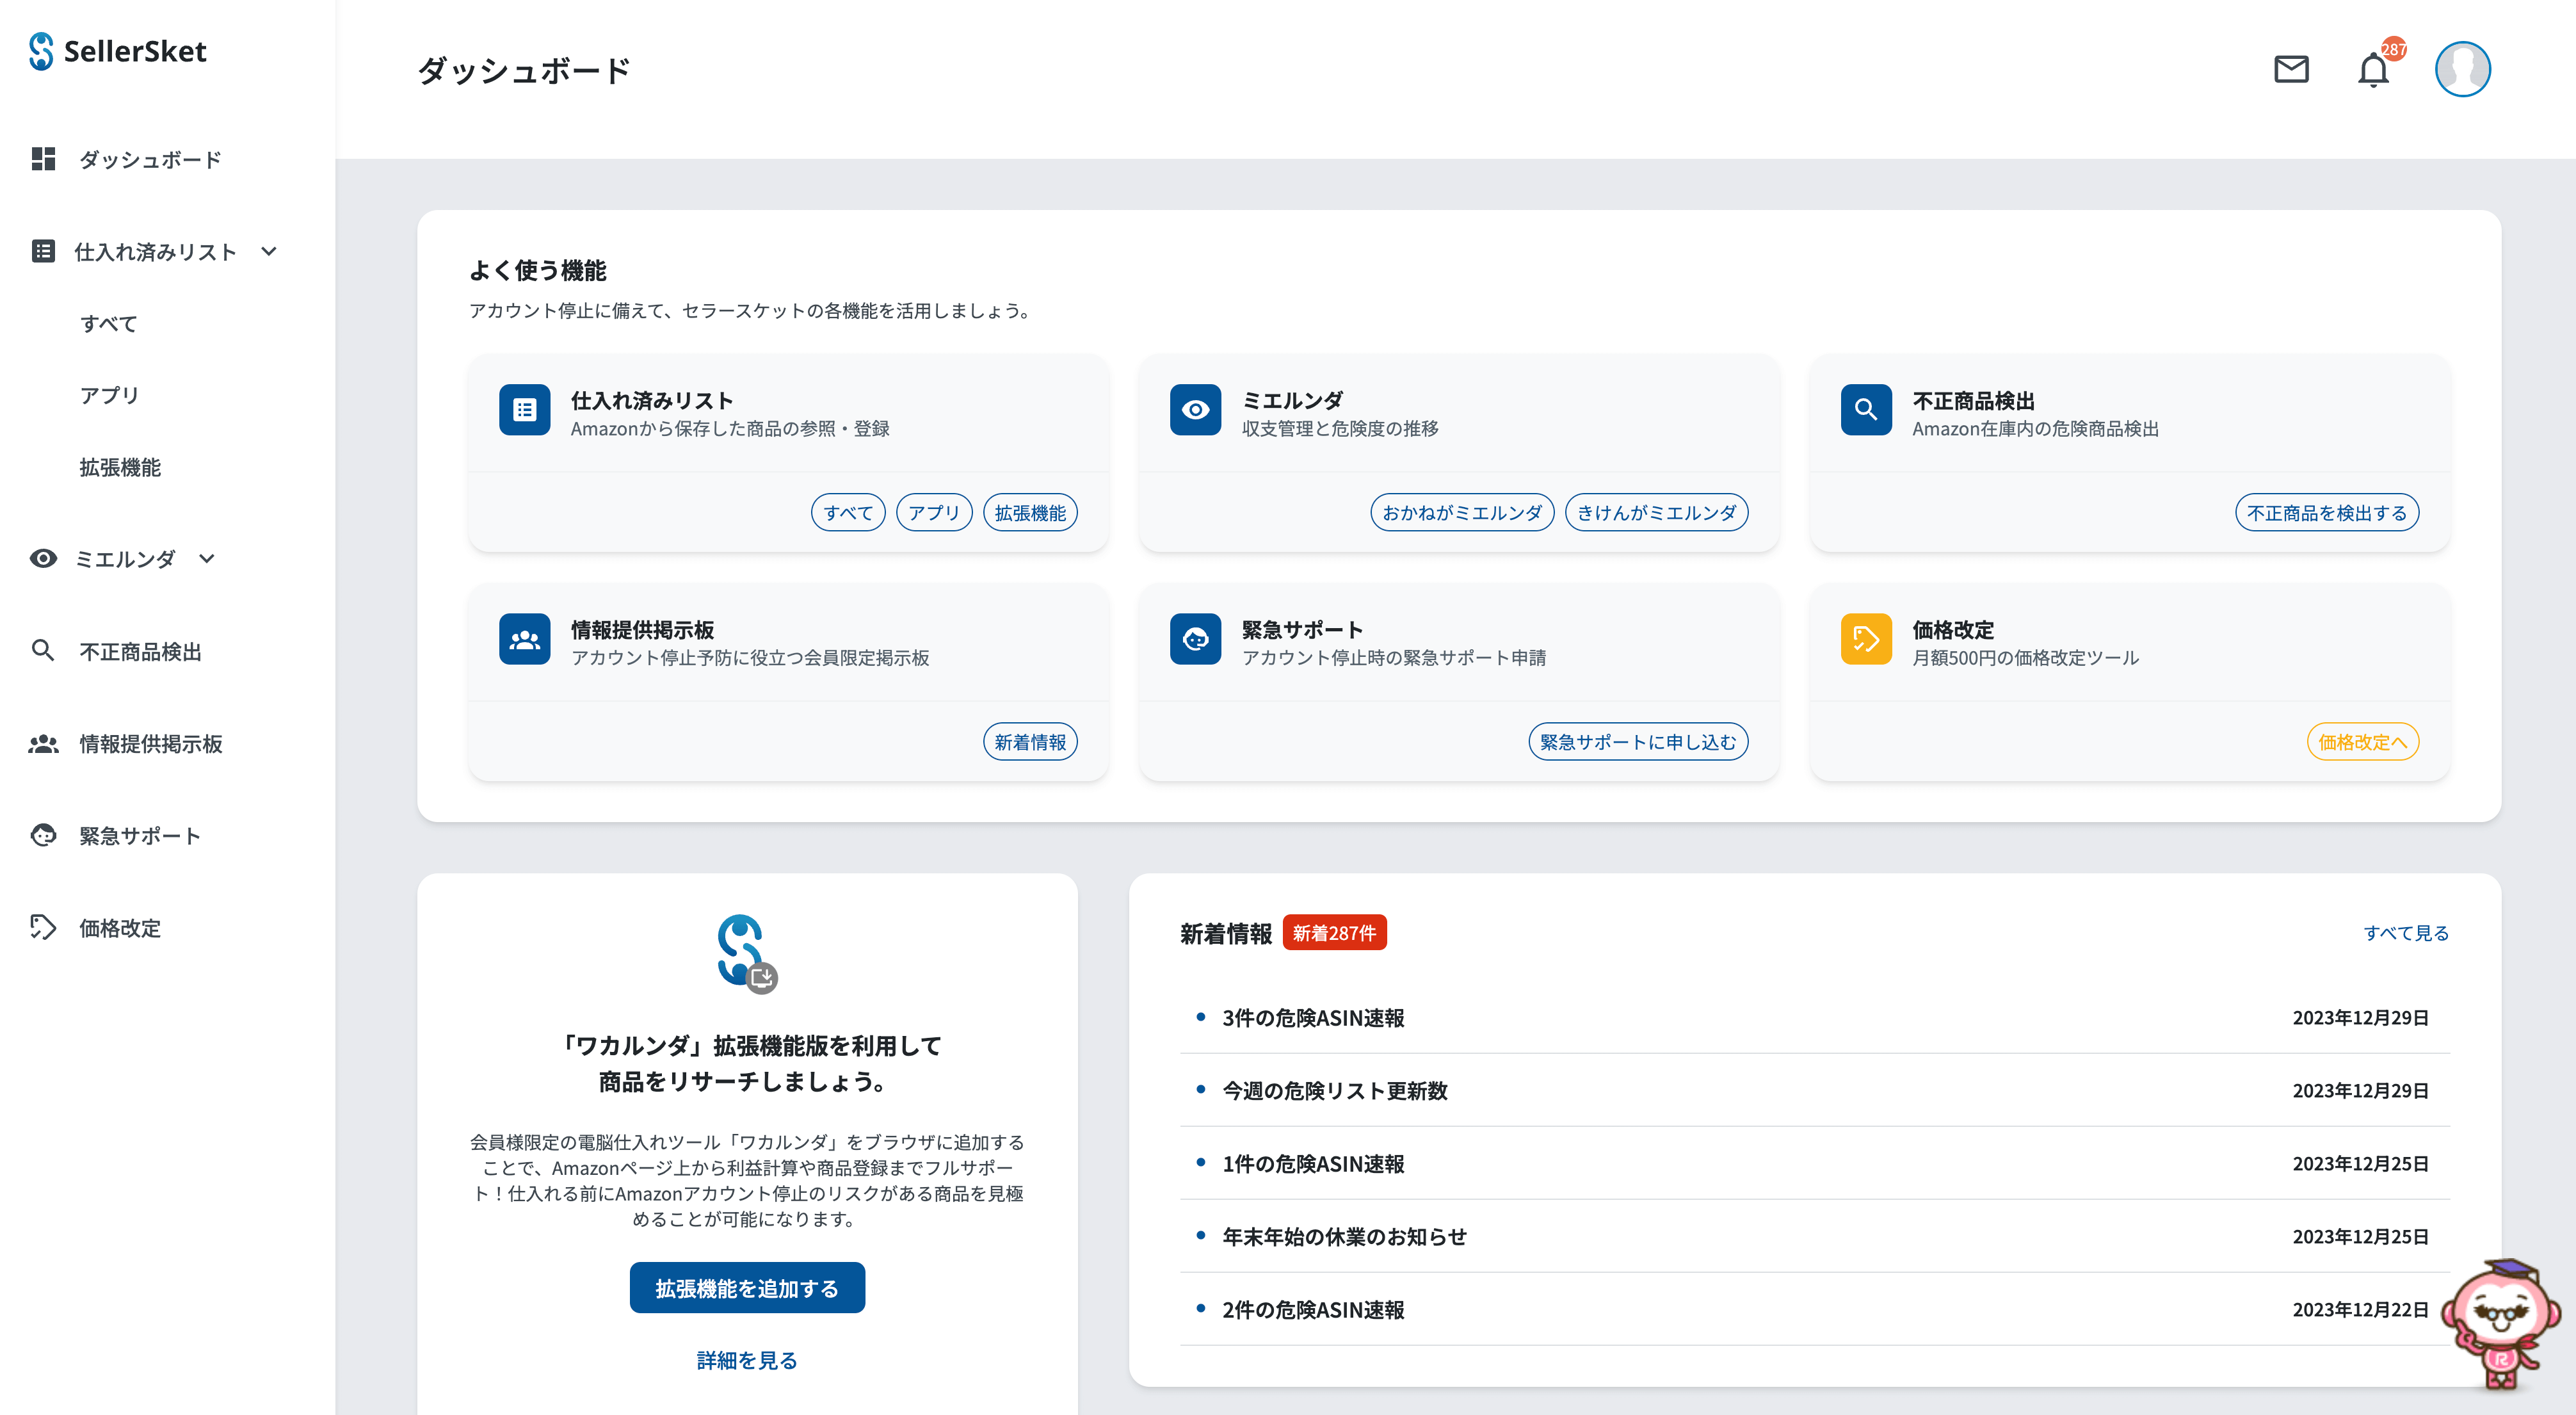Viewport: 2576px width, 1415px height.
Task: Open notifications bell with 287 badge
Action: [2373, 70]
